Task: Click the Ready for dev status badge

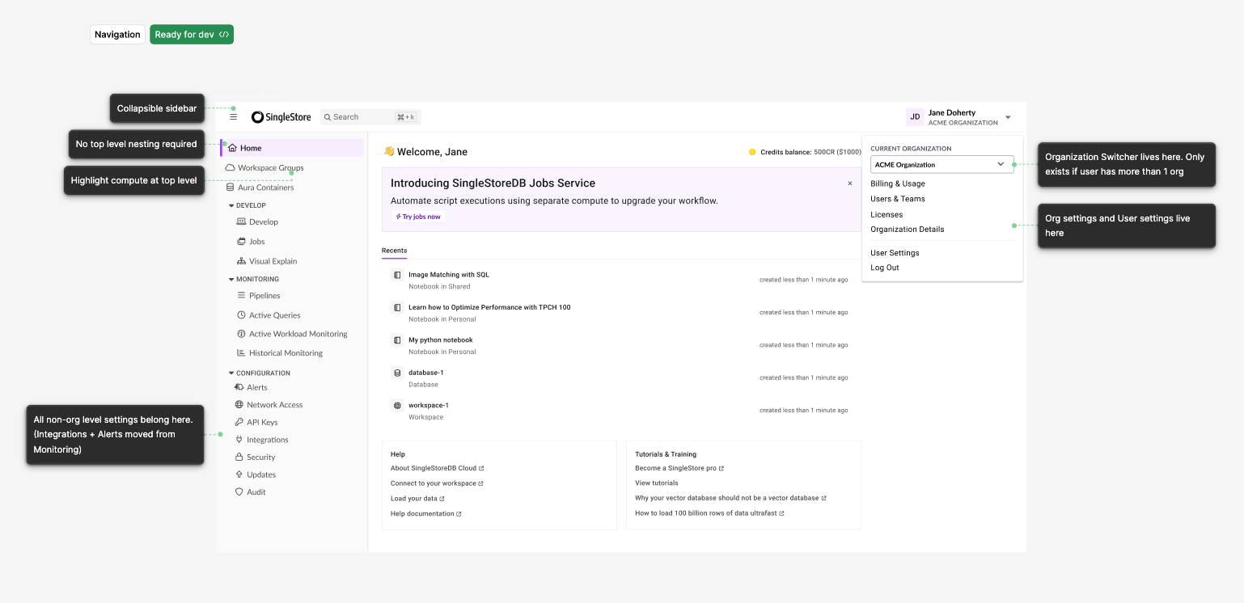Action: tap(192, 35)
